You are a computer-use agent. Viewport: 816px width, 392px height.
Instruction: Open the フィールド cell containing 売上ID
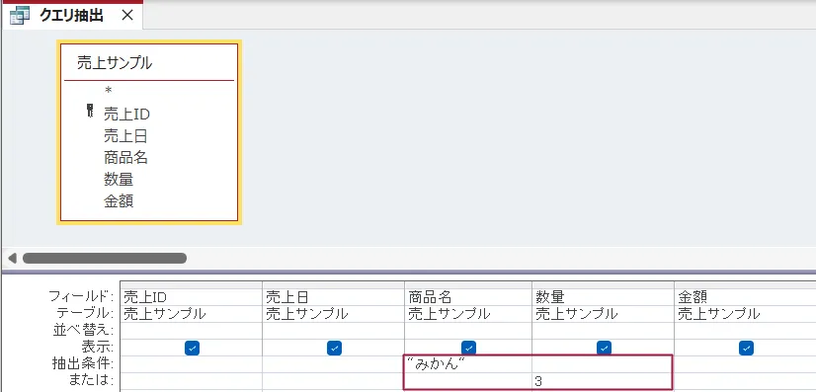pyautogui.click(x=191, y=297)
